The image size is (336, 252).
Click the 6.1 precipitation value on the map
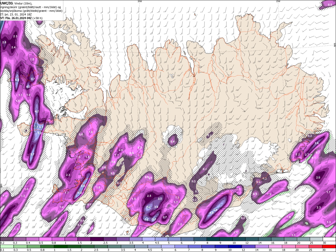click(41, 127)
